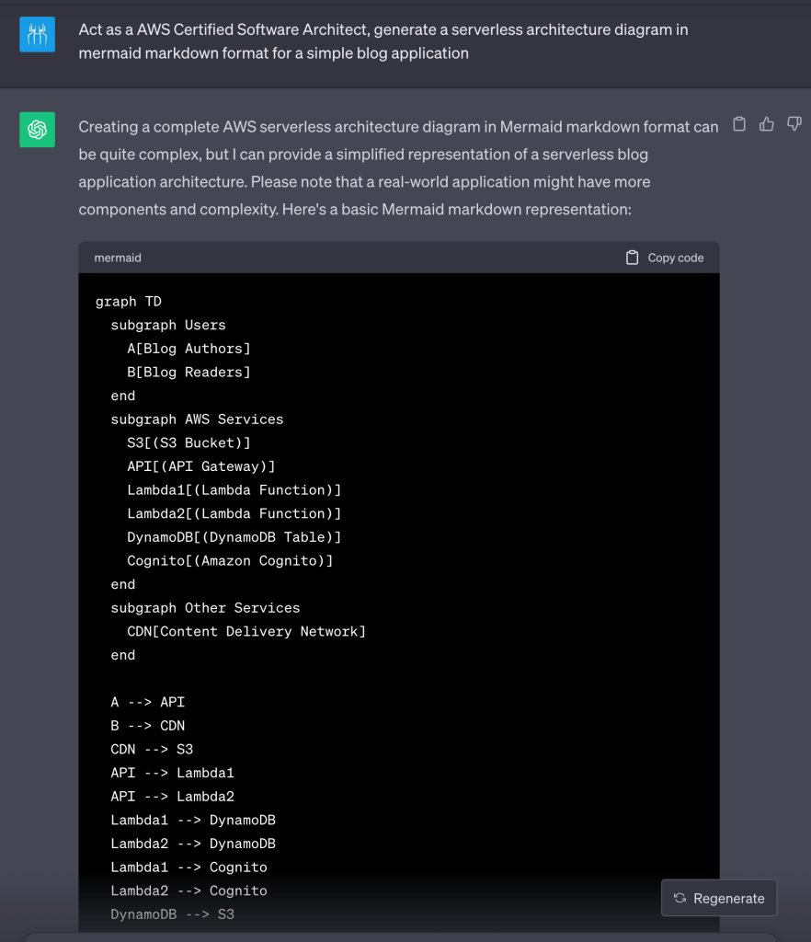
Task: Click the 'subgraph Users' code line
Action: coord(168,325)
